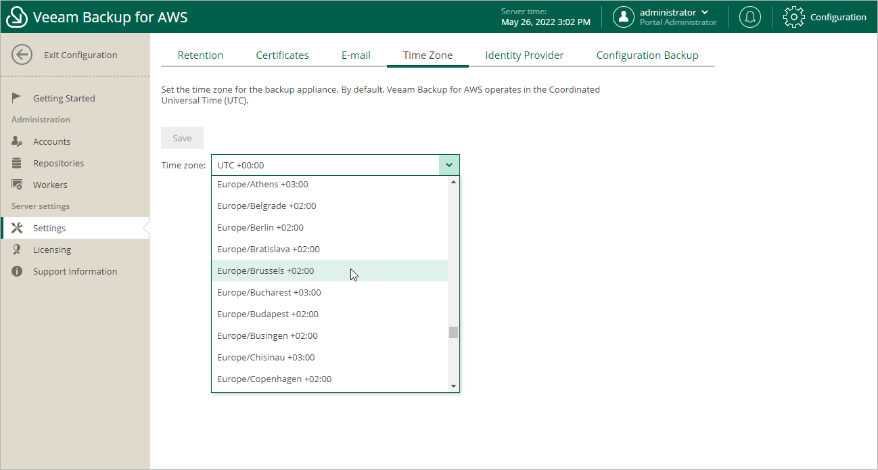Click the Repositories database icon
The width and height of the screenshot is (878, 470).
(x=17, y=163)
